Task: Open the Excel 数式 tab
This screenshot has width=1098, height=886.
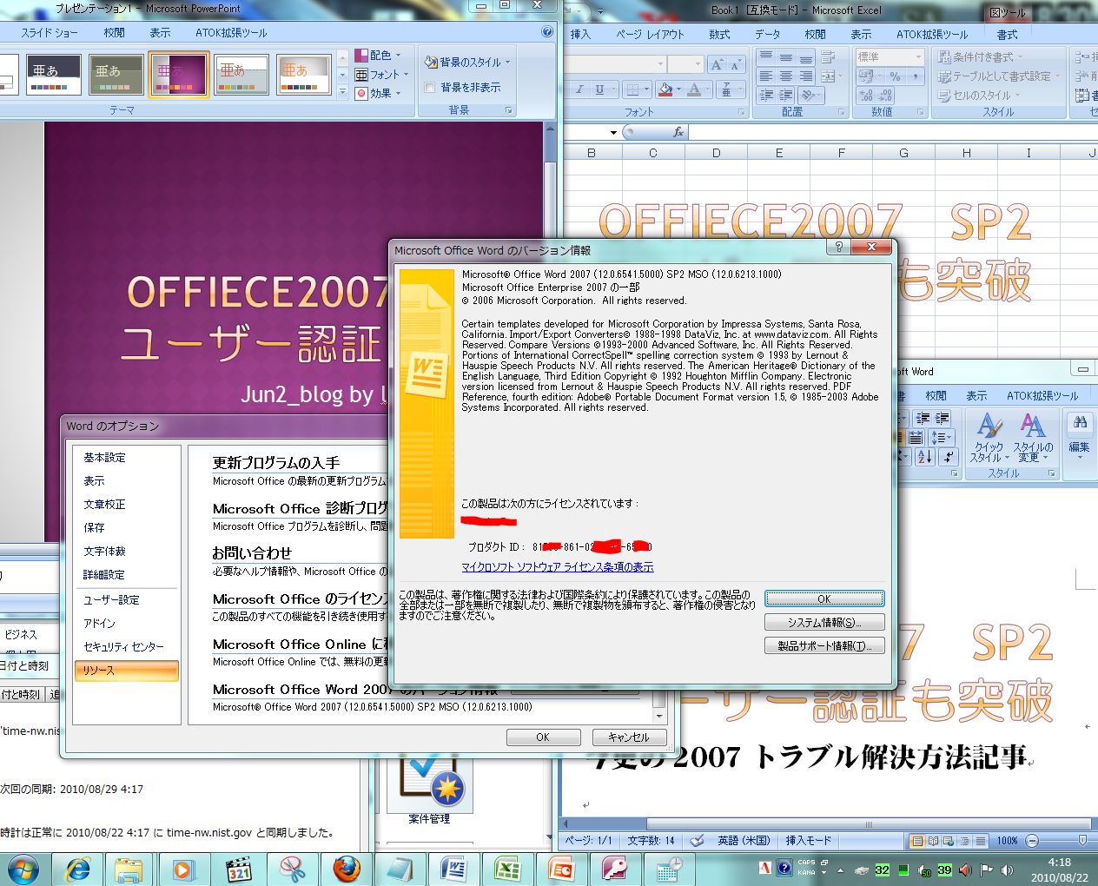Action: (x=719, y=34)
